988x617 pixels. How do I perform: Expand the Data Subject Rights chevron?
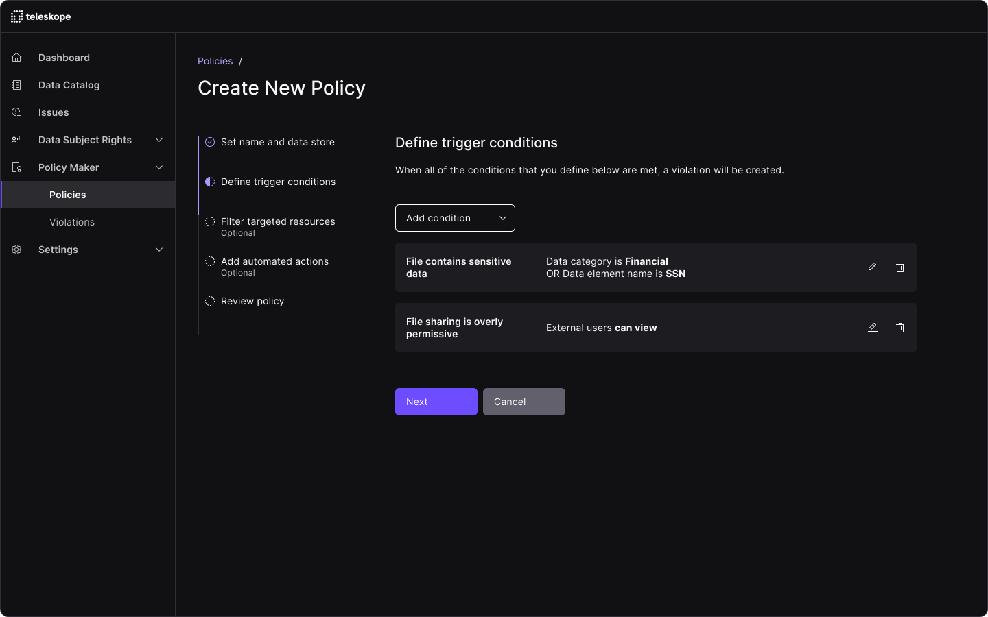click(x=159, y=140)
